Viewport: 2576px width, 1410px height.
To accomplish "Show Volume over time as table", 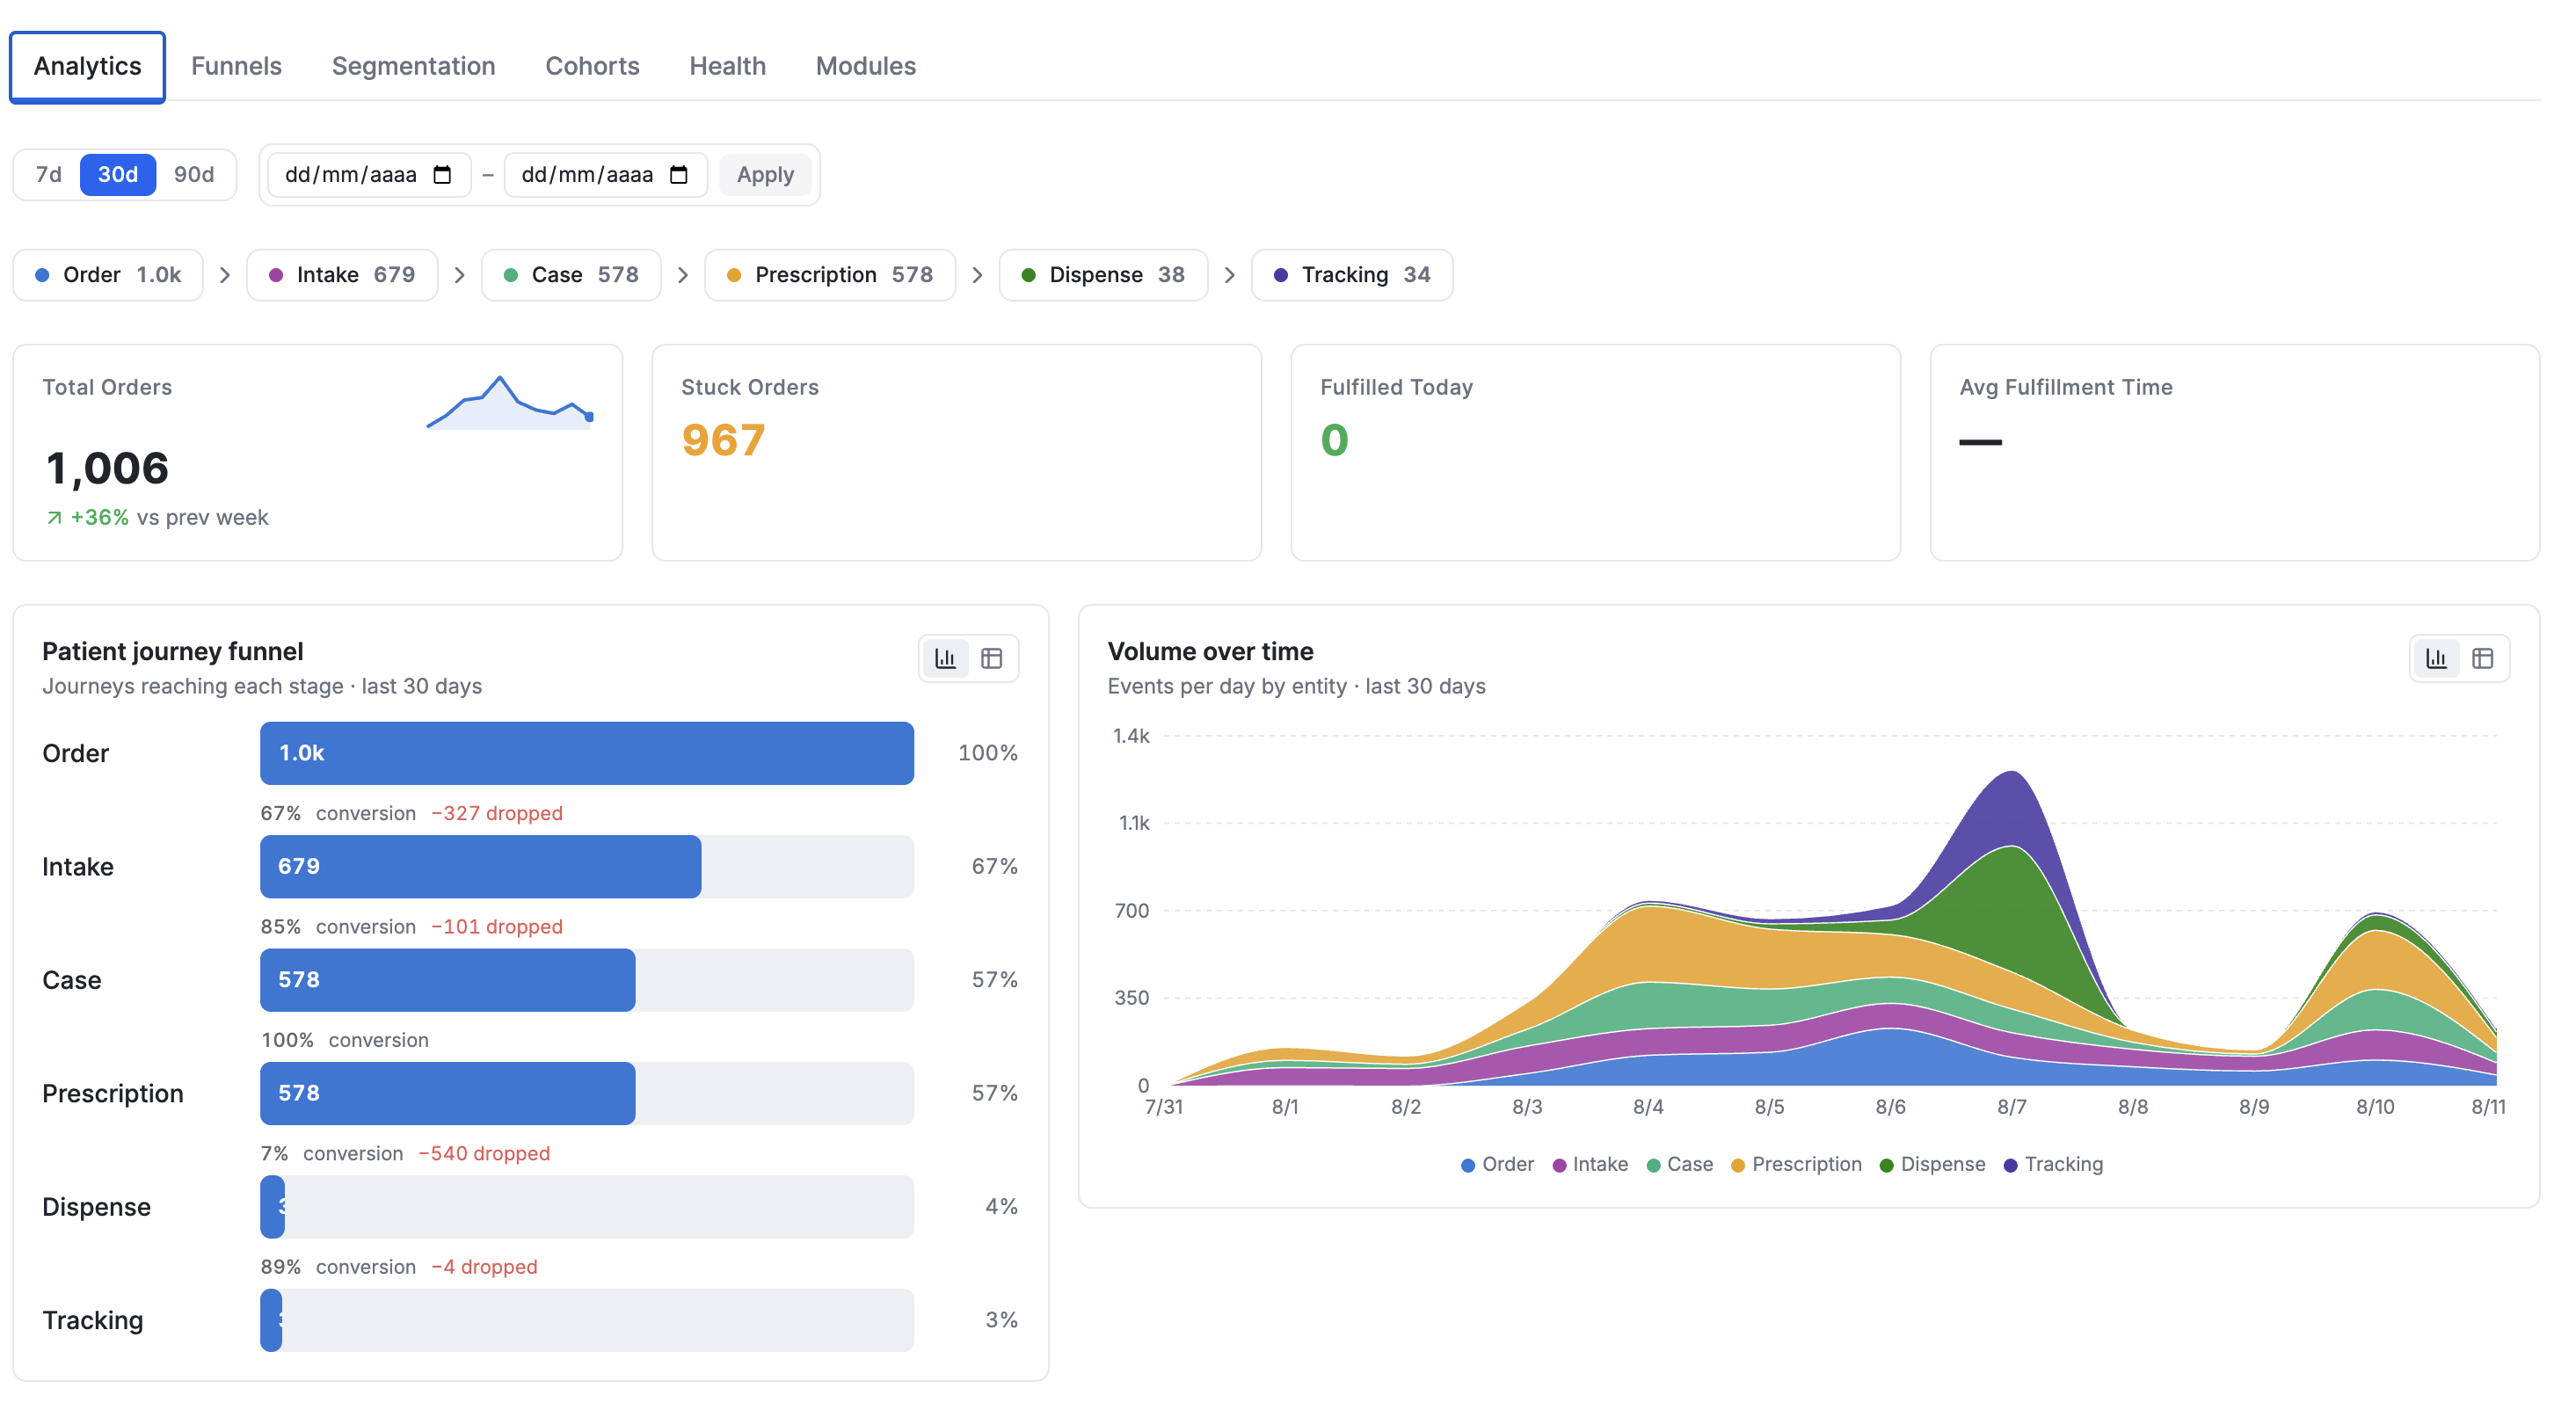I will coord(2482,658).
